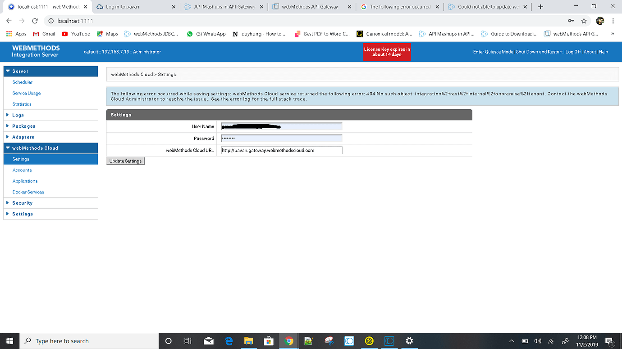Open Statistics under Server
The height and width of the screenshot is (349, 622).
pyautogui.click(x=22, y=104)
